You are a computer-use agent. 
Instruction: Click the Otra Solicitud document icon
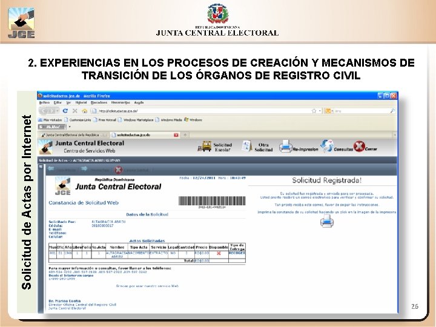(x=246, y=147)
